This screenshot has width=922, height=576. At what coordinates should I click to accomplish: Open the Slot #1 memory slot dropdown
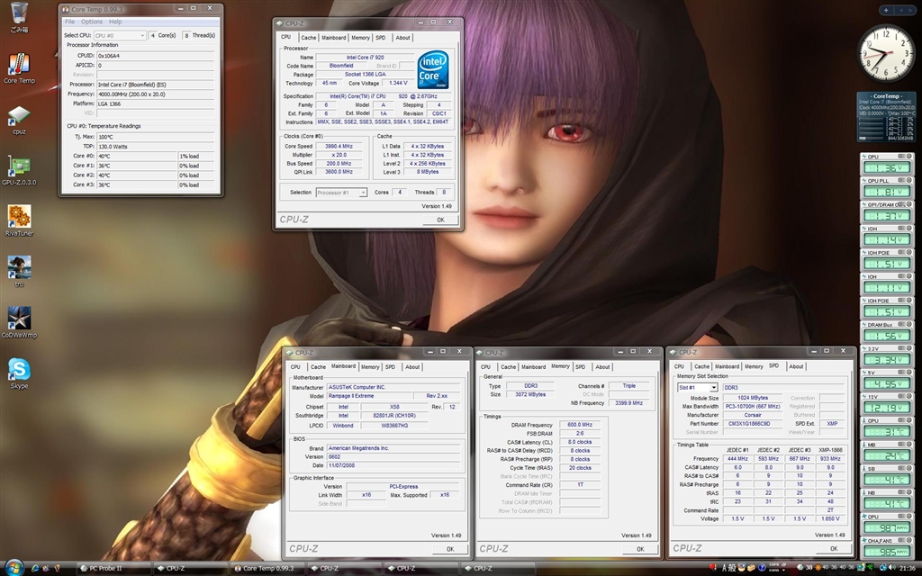tap(697, 388)
